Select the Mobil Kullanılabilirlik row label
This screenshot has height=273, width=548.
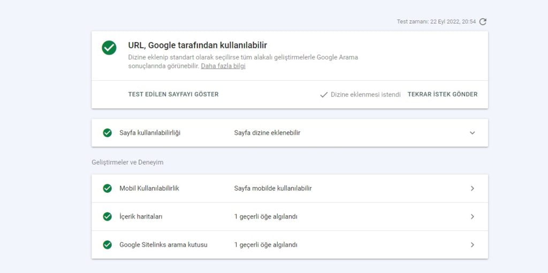149,189
